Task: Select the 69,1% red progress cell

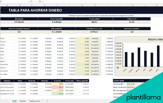Action: [x=58, y=87]
